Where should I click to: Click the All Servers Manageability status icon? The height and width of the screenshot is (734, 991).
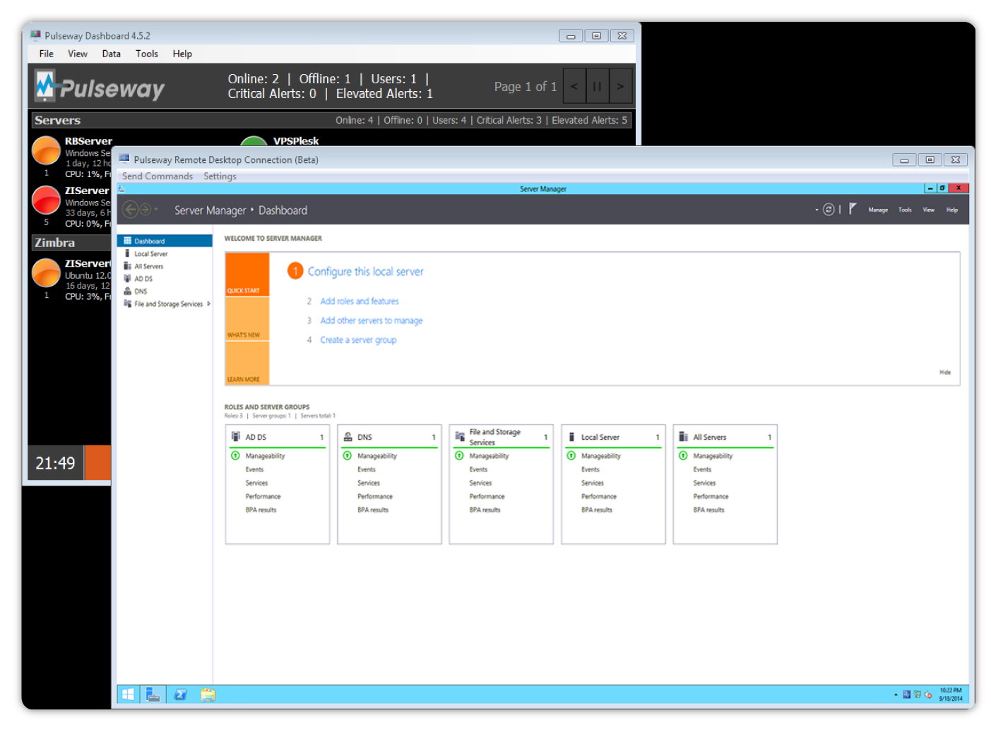point(683,456)
